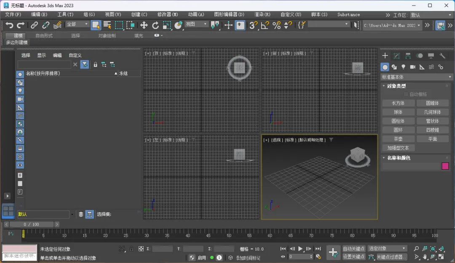
Task: Click the 长方体 object button
Action: 398,103
